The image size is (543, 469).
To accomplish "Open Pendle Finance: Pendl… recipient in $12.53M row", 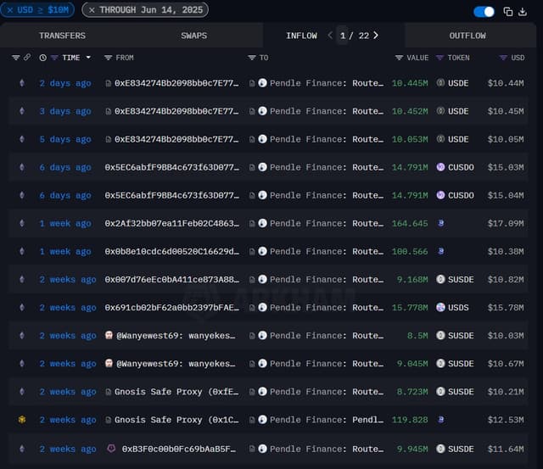I will point(327,420).
